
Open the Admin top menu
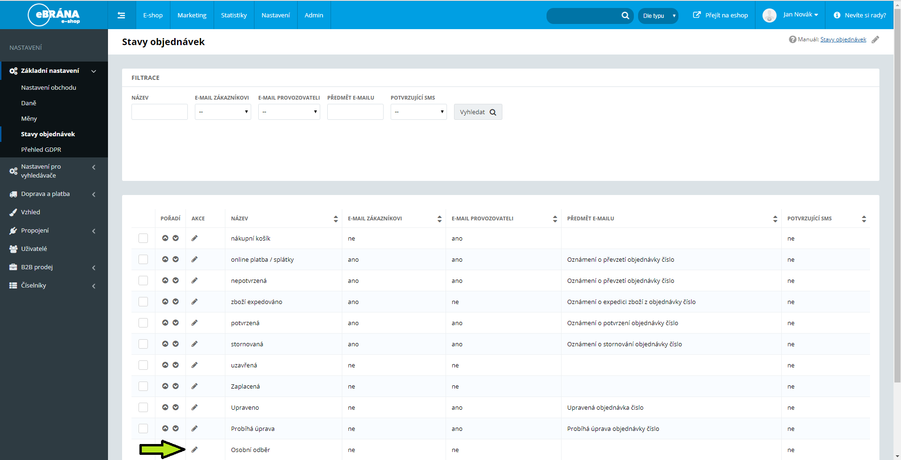tap(314, 15)
